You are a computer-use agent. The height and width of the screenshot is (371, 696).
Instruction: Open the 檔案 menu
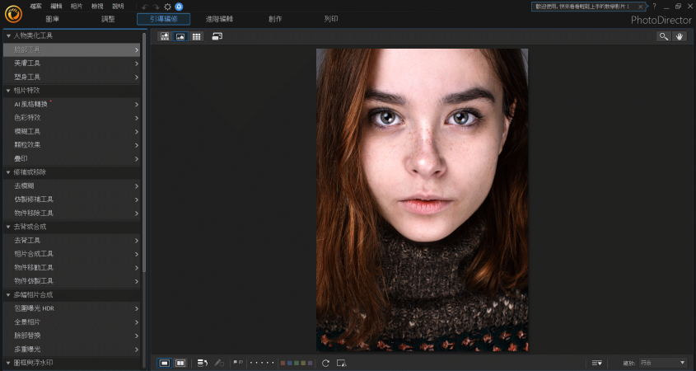coord(35,6)
